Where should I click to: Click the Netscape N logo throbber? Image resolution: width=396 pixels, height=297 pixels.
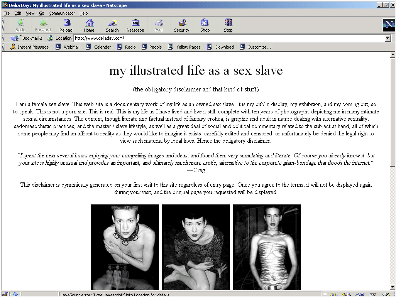[x=389, y=25]
